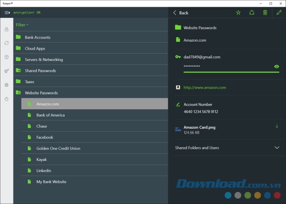Open the hamburger menu in top-left
The width and height of the screenshot is (286, 204).
(x=7, y=13)
